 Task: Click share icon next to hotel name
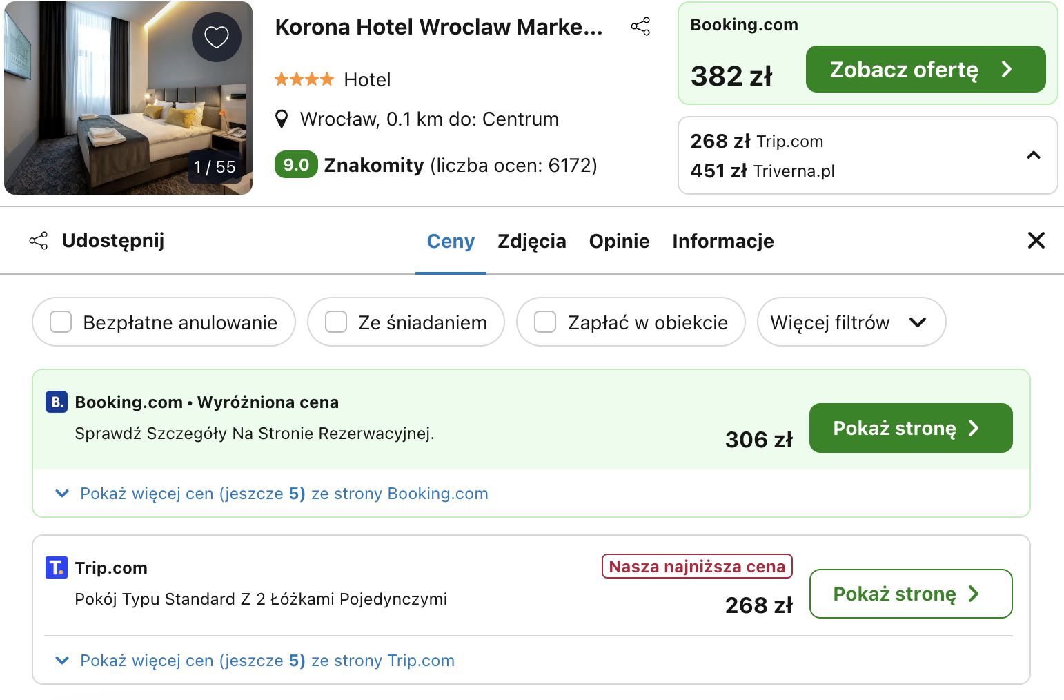640,27
